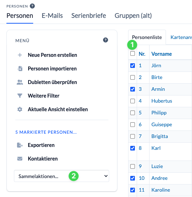192x197 pixels.
Task: Uncheck the checkbox for Karl
Action: [x=132, y=148]
